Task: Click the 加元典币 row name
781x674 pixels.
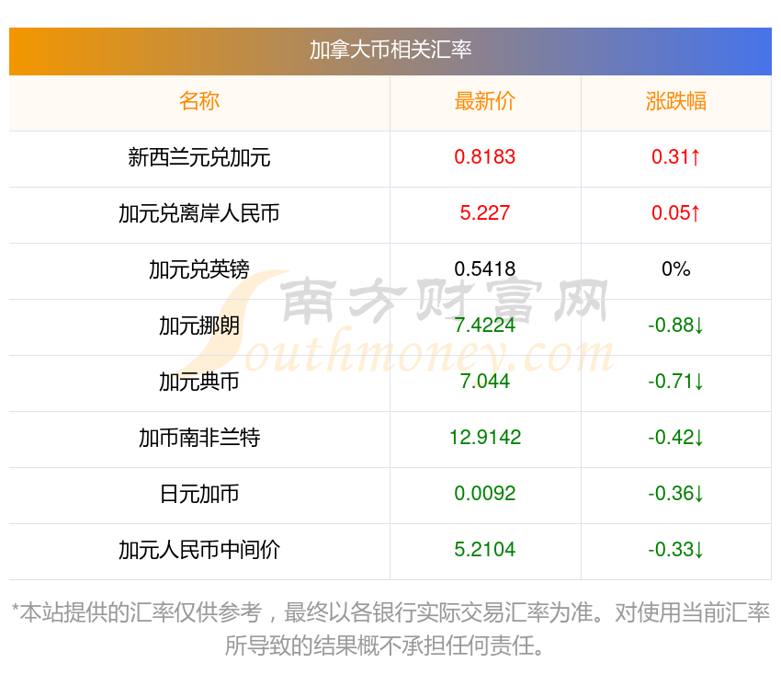Action: click(x=199, y=382)
